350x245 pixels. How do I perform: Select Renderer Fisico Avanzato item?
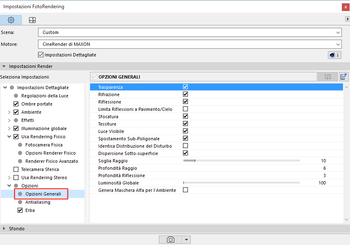52,161
